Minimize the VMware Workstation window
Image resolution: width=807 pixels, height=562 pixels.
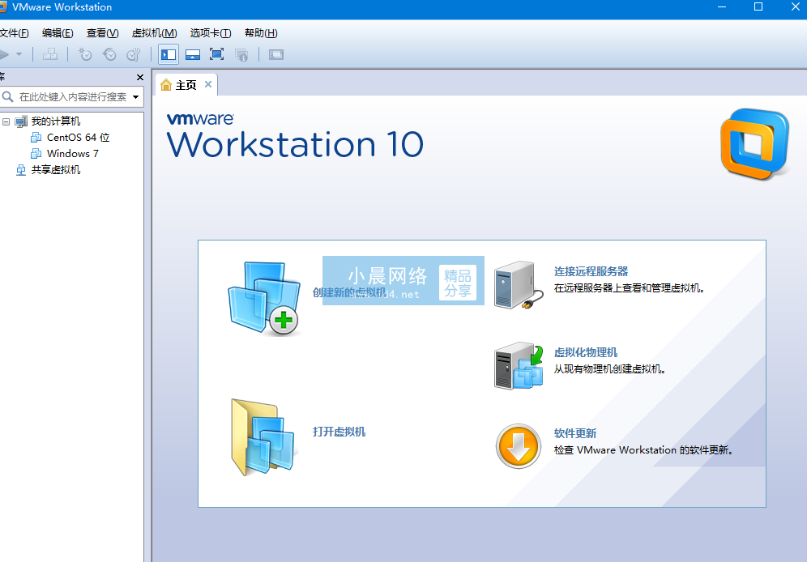pyautogui.click(x=722, y=6)
